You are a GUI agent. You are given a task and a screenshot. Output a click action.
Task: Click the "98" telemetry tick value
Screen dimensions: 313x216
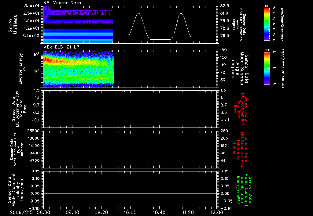(x=223, y=153)
